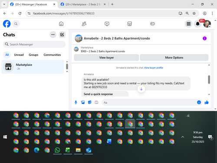Send a thumbs-up like
Viewport: 217px width, 163px height.
tap(207, 103)
